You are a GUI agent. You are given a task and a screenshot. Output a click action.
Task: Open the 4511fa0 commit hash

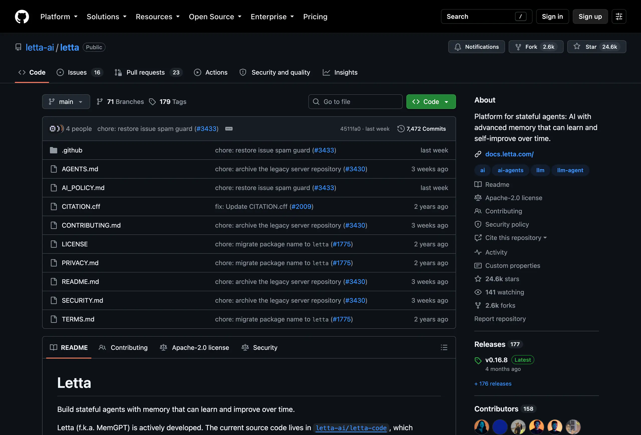point(350,129)
